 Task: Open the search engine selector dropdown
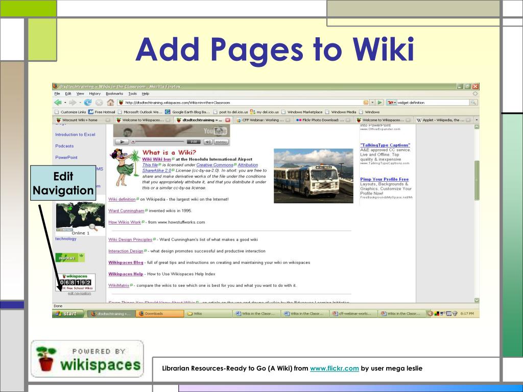click(x=392, y=103)
